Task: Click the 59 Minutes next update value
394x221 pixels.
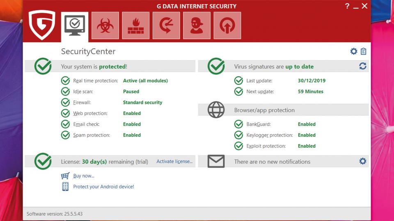Action: [x=311, y=91]
